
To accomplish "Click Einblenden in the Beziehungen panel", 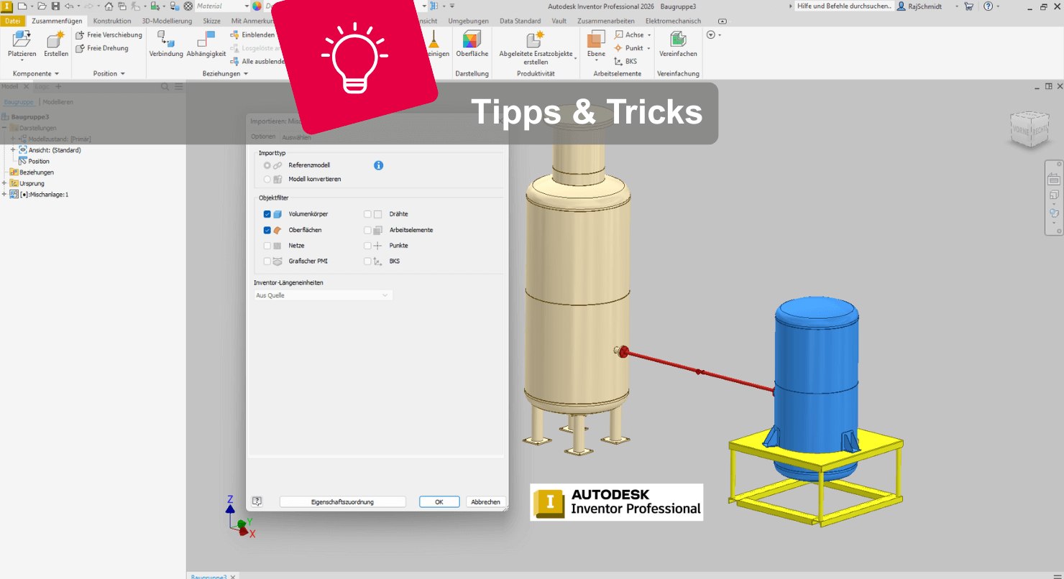I will click(x=253, y=34).
